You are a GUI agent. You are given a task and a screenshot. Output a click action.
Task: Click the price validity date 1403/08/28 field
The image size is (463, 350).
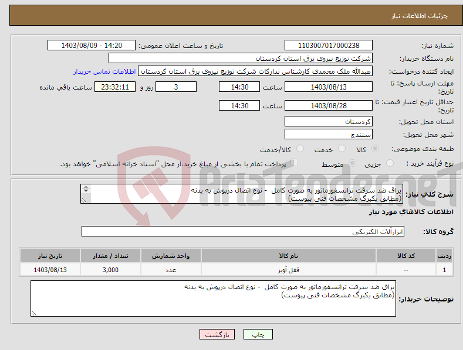pyautogui.click(x=329, y=105)
